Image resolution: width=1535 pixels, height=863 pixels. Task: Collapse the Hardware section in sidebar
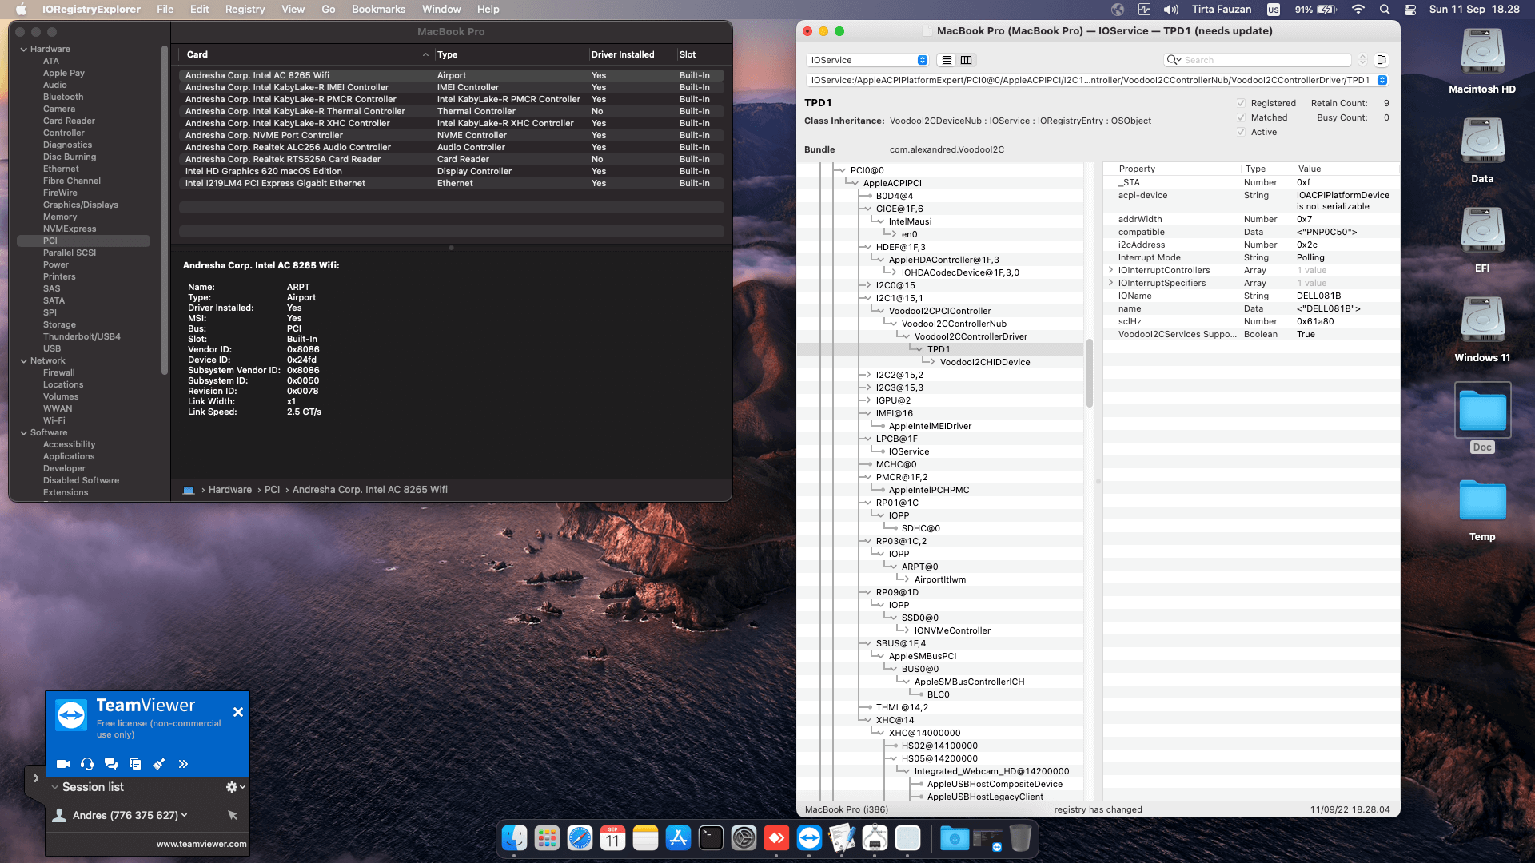point(24,50)
